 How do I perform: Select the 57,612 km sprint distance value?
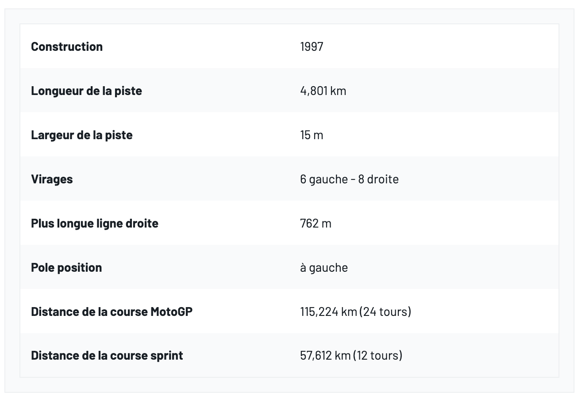click(325, 355)
